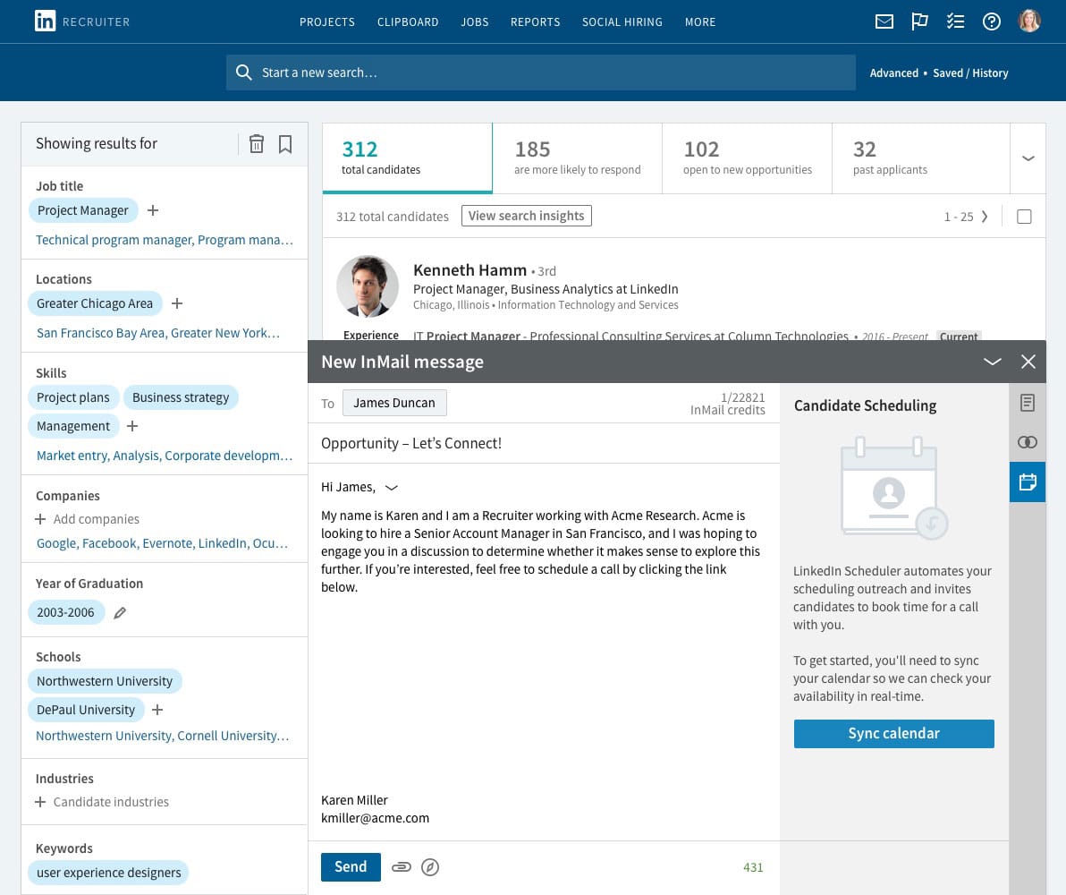1066x895 pixels.
Task: Open the message templates panel icon
Action: (1027, 403)
